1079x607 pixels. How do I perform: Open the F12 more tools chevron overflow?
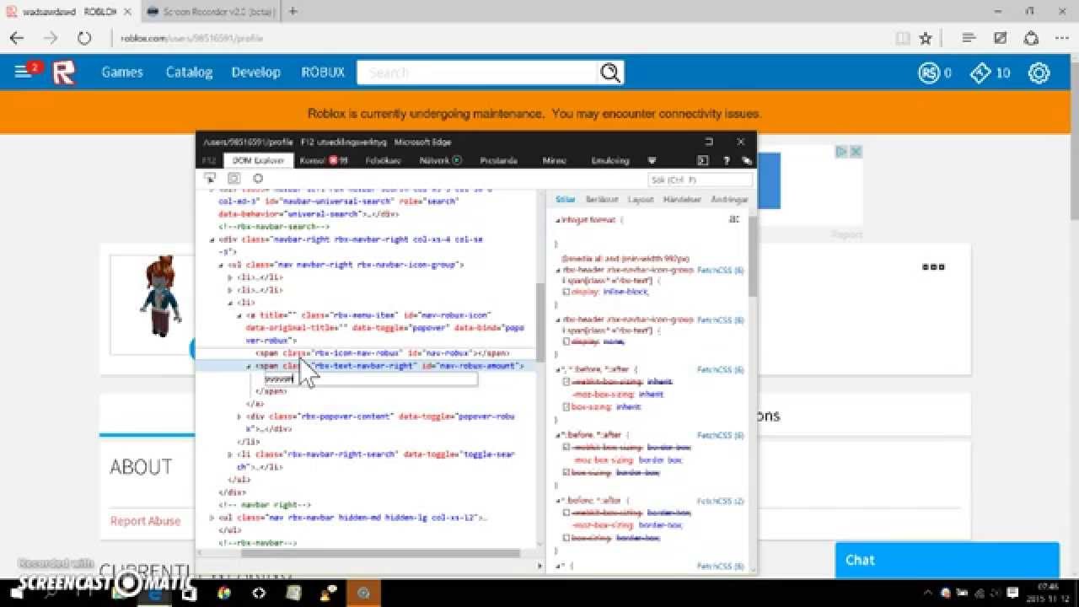[x=652, y=160]
